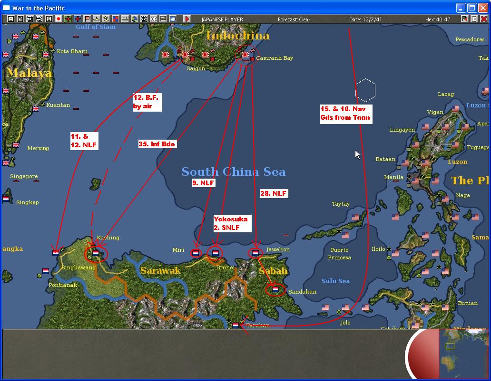This screenshot has height=381, width=491.
Task: Click the US flag beside Naga
Action: tap(445, 199)
